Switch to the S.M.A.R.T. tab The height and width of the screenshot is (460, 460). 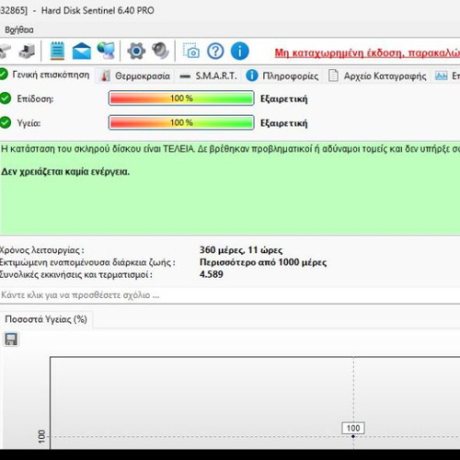pyautogui.click(x=209, y=75)
